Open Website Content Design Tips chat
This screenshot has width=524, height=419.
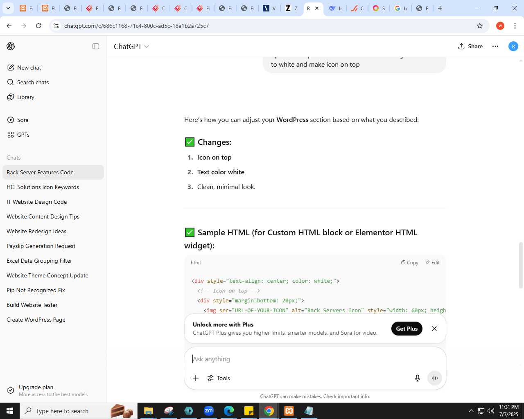[53, 216]
